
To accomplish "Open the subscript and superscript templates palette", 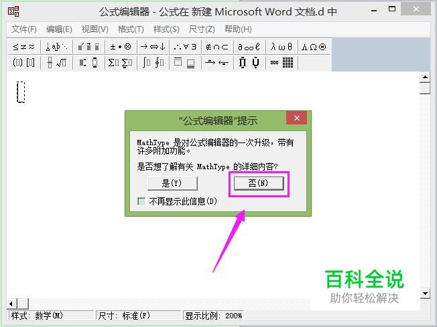I will pyautogui.click(x=88, y=63).
